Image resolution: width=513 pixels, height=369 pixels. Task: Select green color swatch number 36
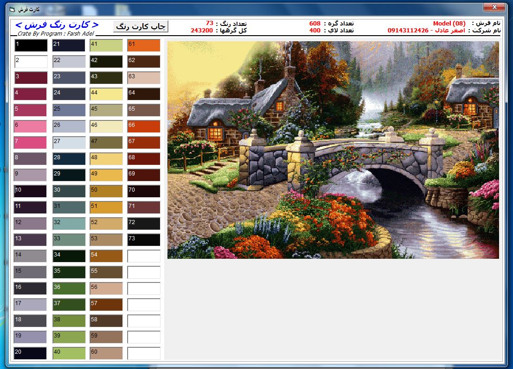coord(69,288)
